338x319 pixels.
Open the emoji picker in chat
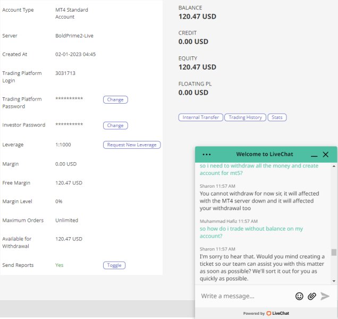[x=299, y=296]
